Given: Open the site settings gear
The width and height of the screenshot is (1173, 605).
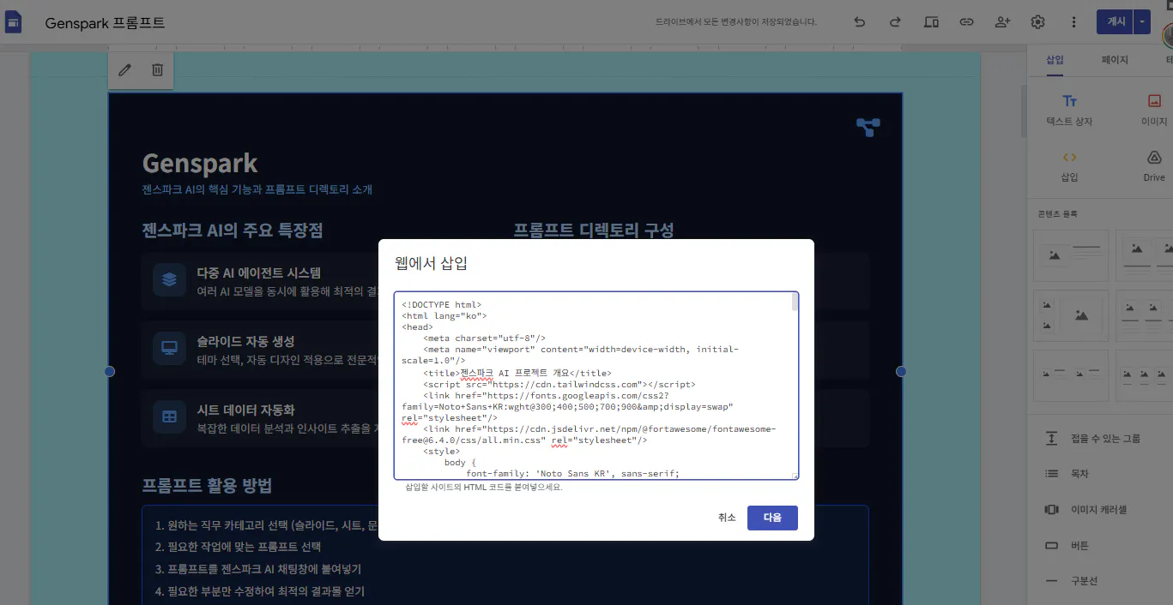Looking at the screenshot, I should click(x=1037, y=22).
